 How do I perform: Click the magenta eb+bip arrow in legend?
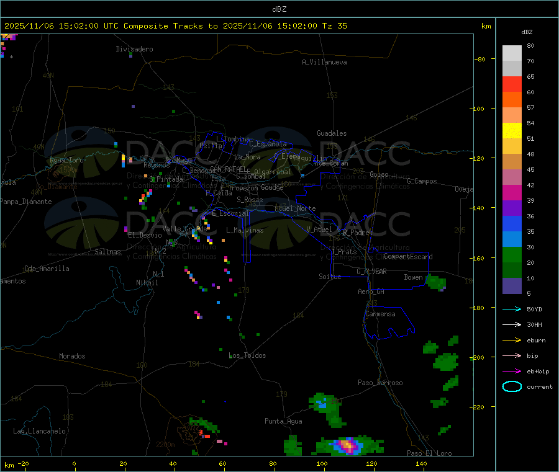(x=512, y=372)
